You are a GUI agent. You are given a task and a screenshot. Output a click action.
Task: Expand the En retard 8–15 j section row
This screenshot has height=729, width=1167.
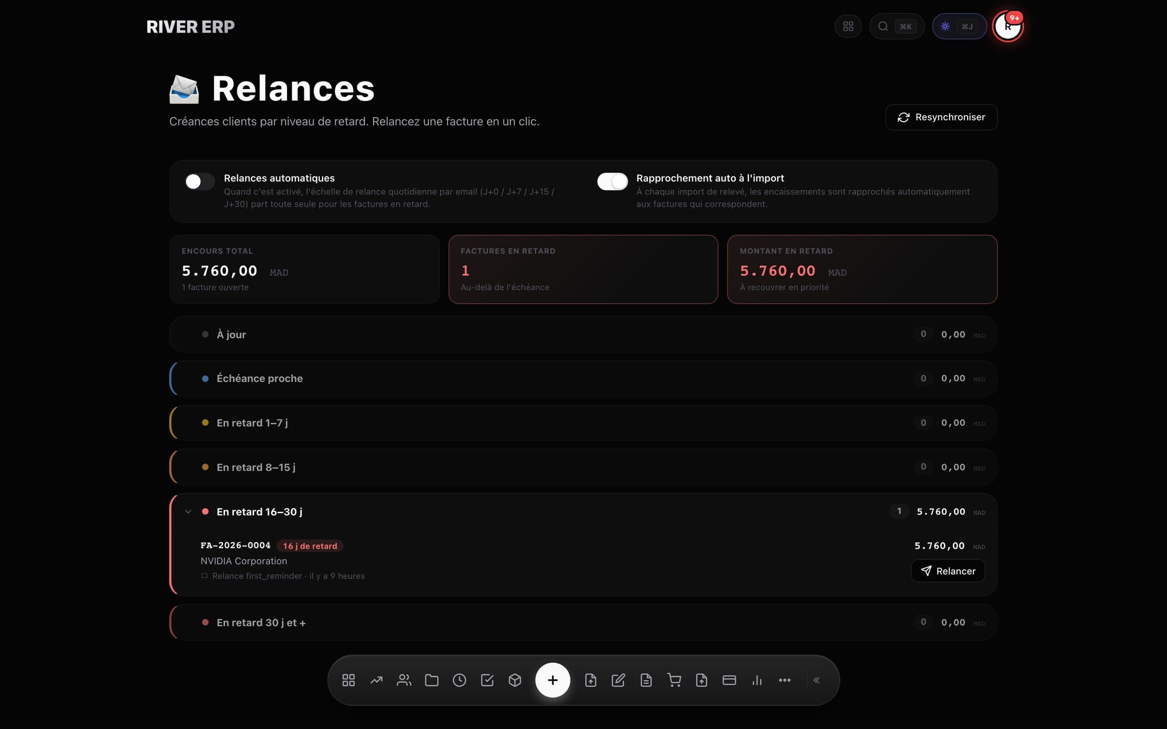tap(583, 467)
